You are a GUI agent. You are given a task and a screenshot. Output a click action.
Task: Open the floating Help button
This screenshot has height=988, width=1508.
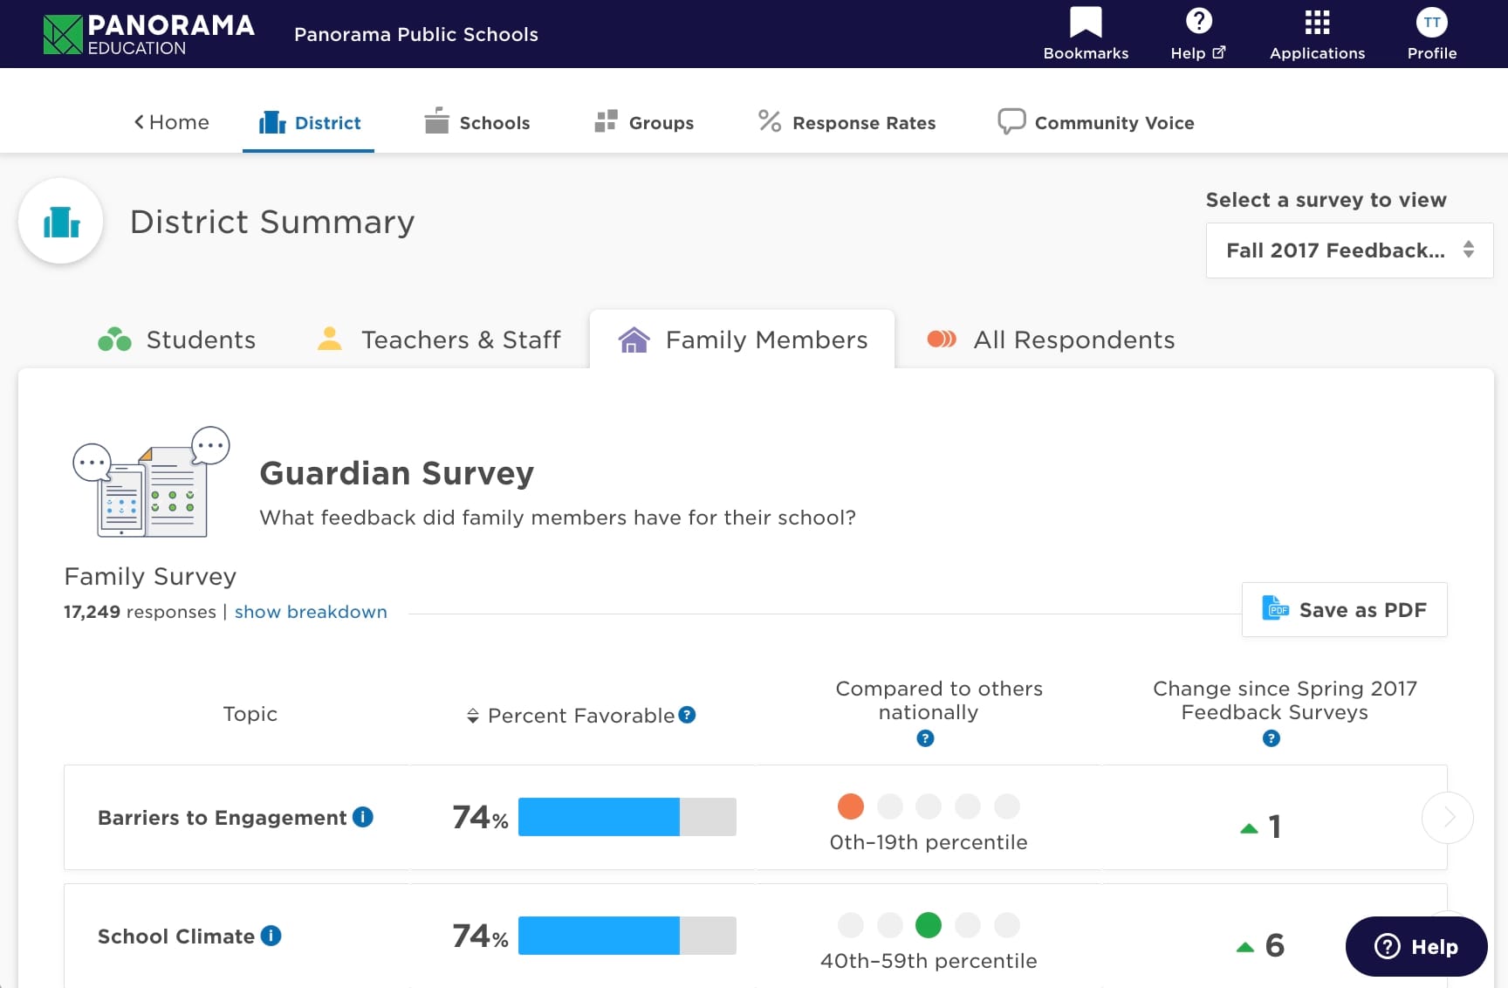pos(1415,946)
